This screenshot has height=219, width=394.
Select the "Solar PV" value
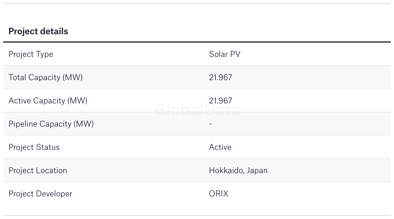point(224,54)
